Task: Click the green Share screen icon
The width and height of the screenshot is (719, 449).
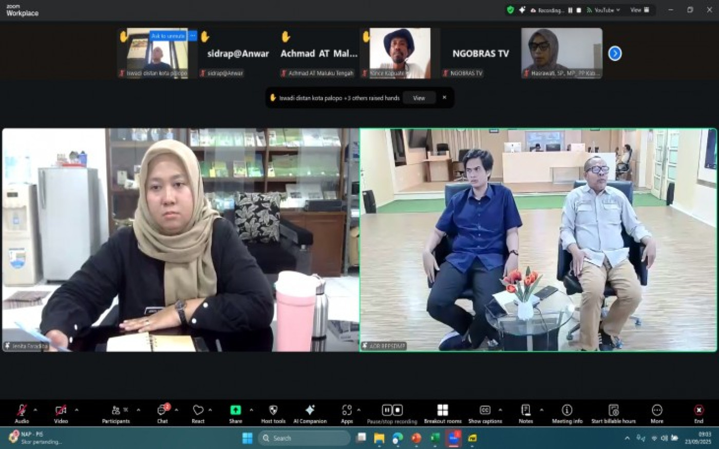Action: coord(235,410)
